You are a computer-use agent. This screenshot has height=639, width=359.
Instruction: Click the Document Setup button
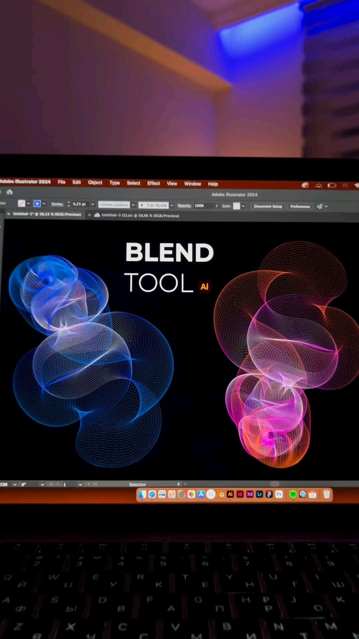268,206
